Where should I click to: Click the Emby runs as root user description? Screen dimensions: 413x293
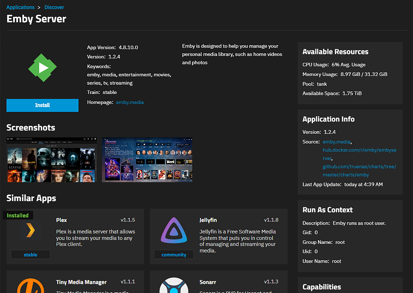pyautogui.click(x=359, y=223)
